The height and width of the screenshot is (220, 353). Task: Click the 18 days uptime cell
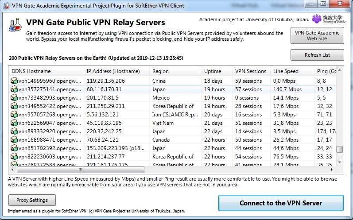coord(213,81)
